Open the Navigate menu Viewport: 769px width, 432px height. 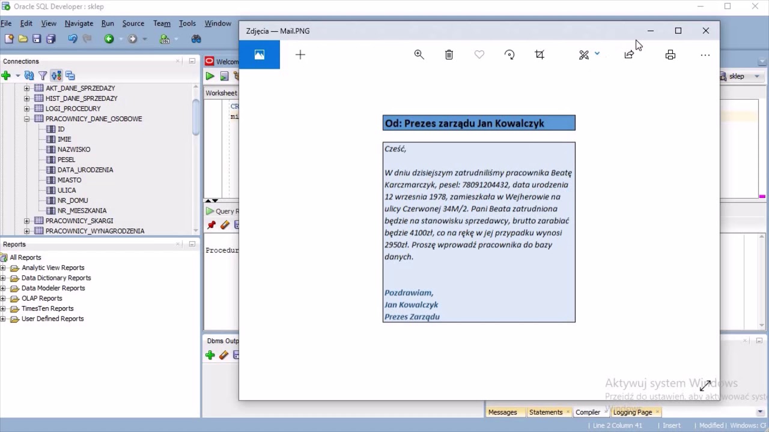pyautogui.click(x=79, y=23)
